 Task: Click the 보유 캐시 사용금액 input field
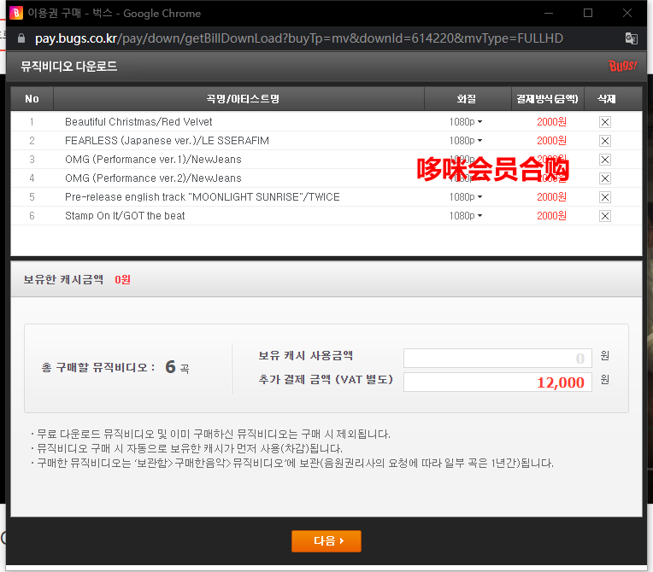(497, 358)
